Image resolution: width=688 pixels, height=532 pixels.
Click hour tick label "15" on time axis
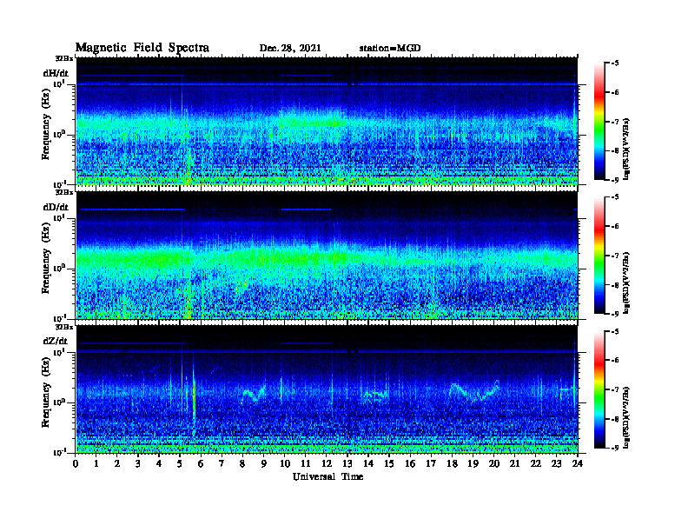[389, 463]
